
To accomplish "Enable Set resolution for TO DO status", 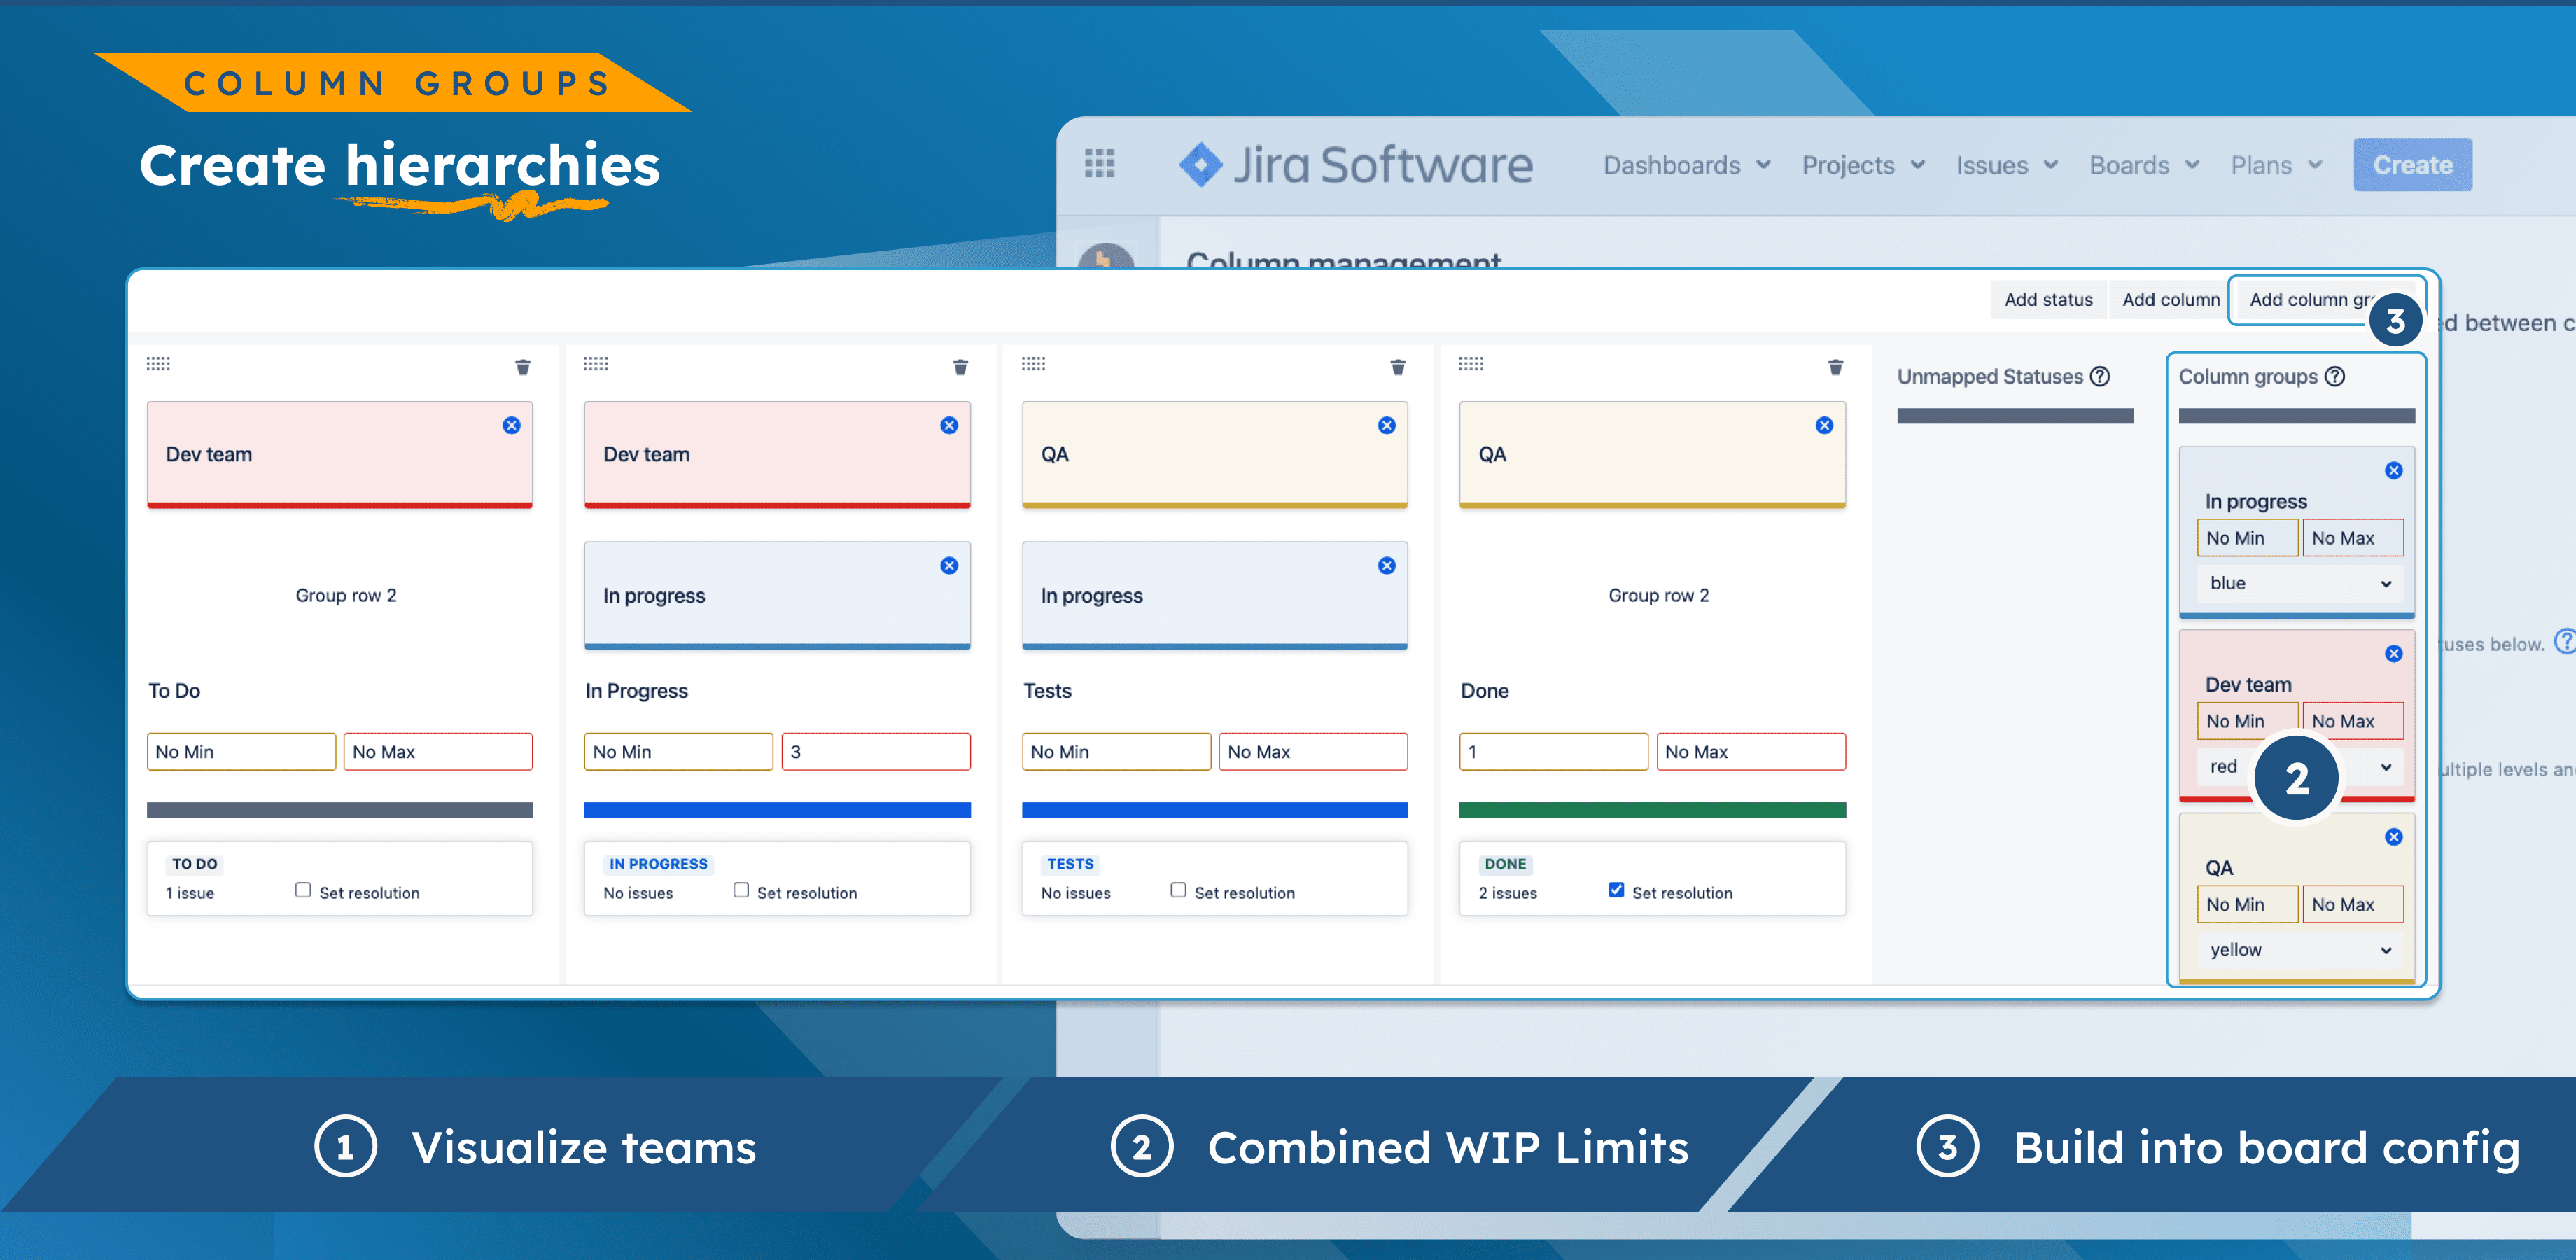I will click(303, 890).
